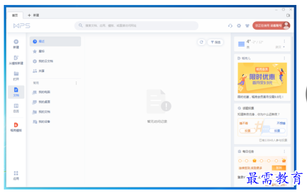307x194 pixels.
Task: Open weather card more options menu
Action: (x=284, y=41)
